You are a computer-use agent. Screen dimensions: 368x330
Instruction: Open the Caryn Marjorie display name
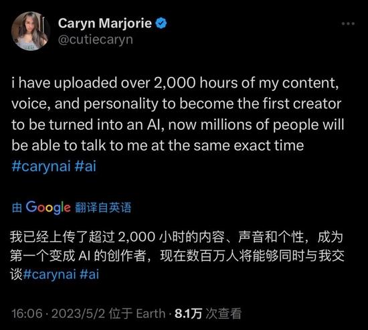(x=105, y=23)
